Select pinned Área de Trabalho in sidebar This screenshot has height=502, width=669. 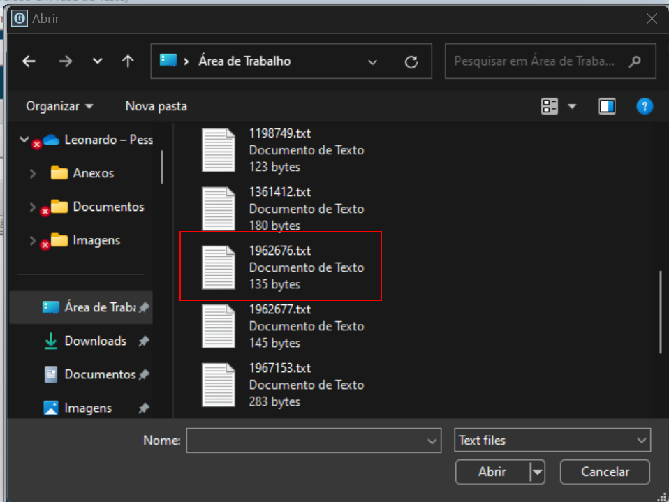pyautogui.click(x=81, y=307)
